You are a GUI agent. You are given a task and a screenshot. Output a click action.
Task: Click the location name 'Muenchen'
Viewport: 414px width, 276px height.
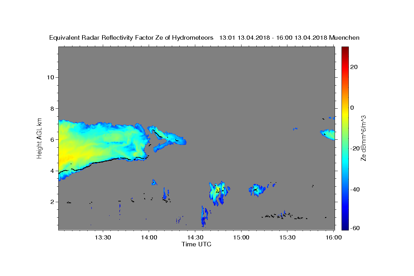(345, 38)
